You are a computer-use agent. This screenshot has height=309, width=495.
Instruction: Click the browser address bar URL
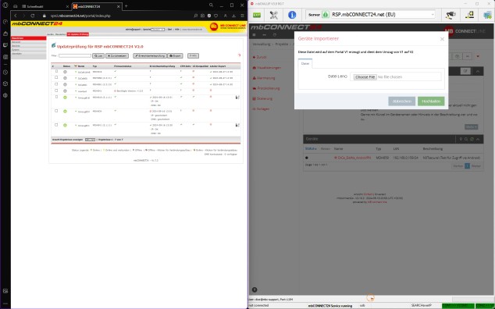point(80,16)
